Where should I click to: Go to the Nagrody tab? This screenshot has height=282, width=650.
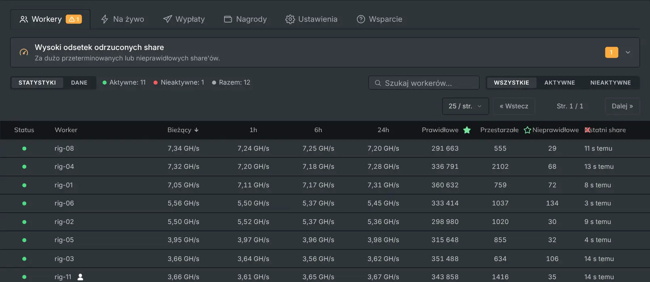pyautogui.click(x=245, y=19)
